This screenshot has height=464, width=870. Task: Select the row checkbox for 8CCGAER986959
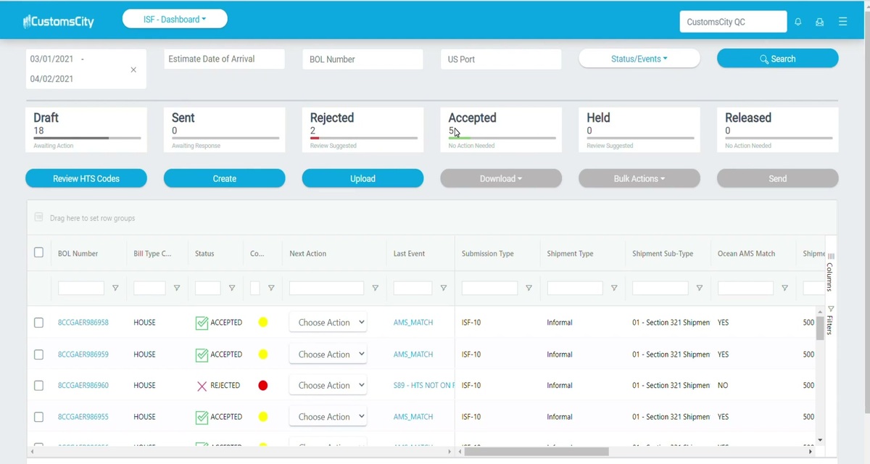tap(39, 355)
